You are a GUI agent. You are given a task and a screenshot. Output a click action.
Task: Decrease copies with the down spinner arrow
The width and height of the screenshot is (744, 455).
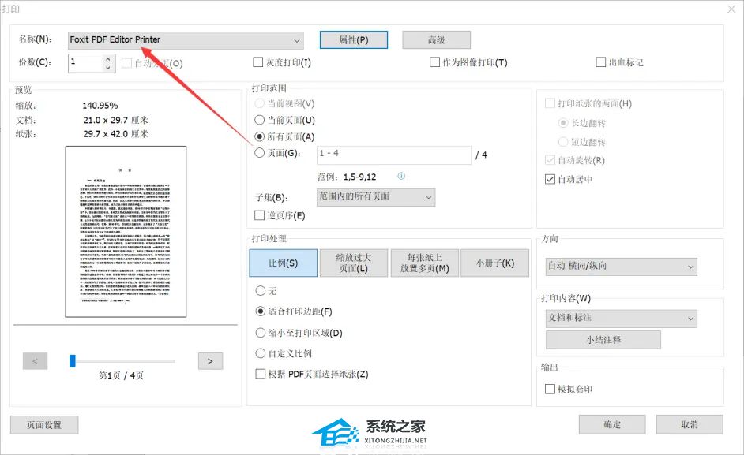click(x=107, y=67)
